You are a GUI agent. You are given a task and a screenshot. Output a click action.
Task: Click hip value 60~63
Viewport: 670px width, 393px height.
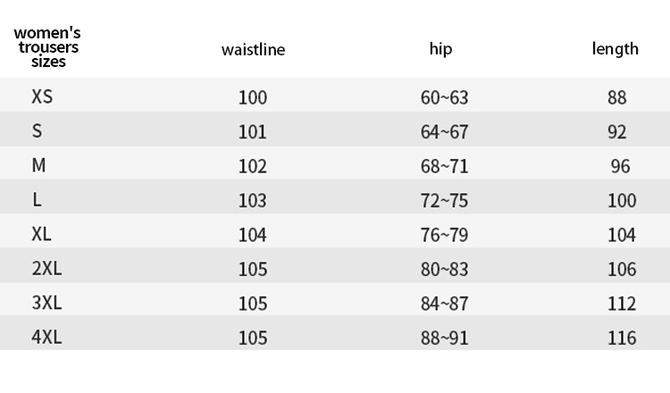[x=444, y=97]
